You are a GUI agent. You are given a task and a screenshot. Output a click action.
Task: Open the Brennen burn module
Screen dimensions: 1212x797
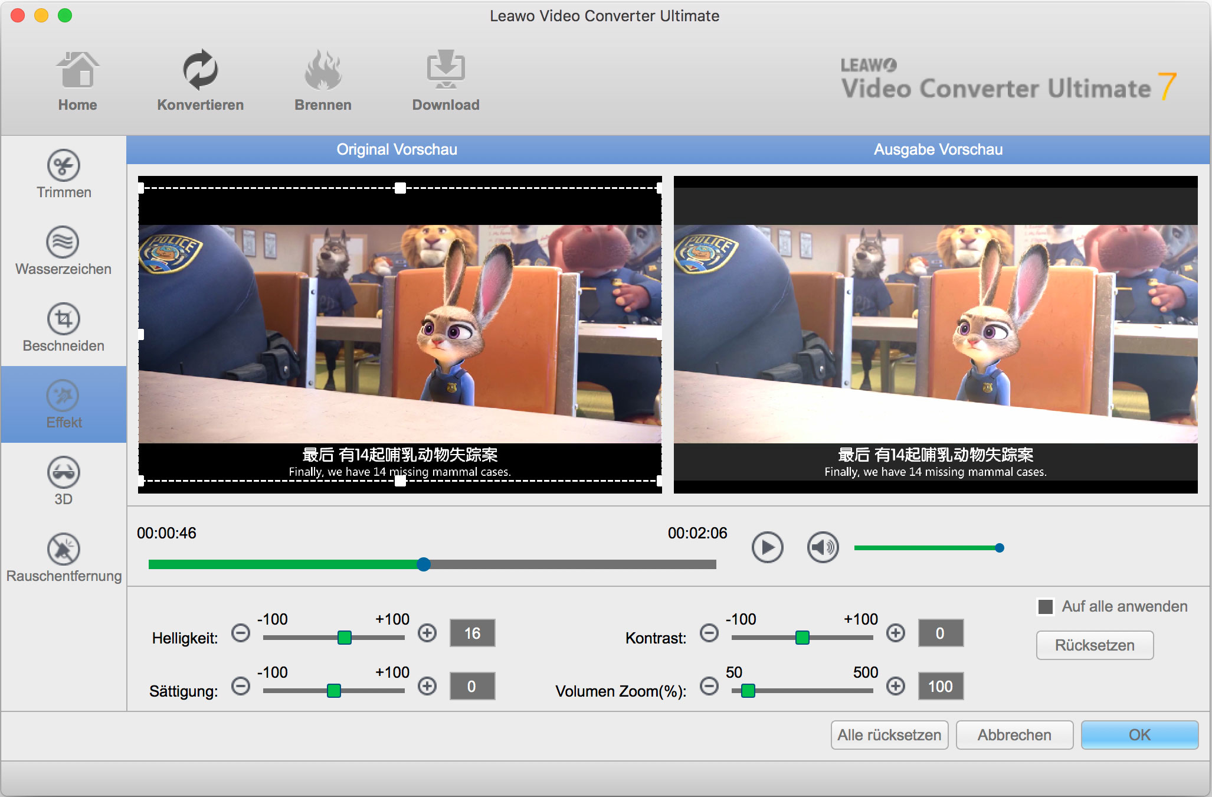point(323,81)
